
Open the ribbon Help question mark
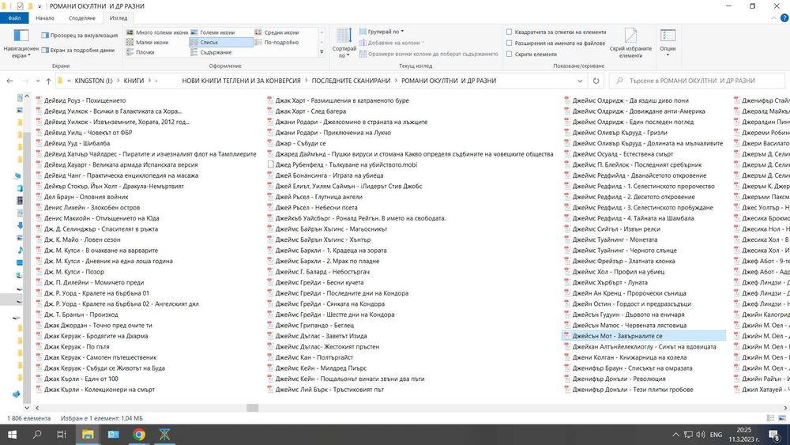(784, 18)
